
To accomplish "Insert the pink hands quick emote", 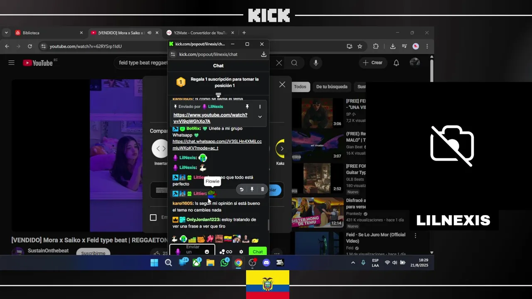I will [x=210, y=239].
